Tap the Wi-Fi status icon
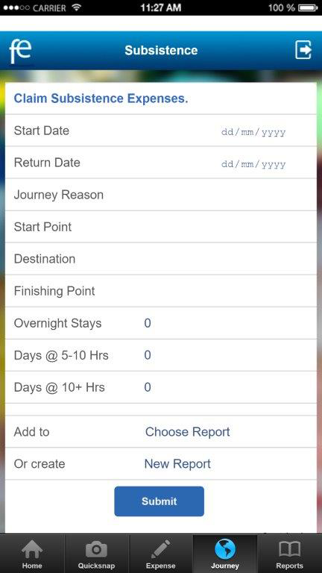The width and height of the screenshot is (322, 573). pos(76,7)
